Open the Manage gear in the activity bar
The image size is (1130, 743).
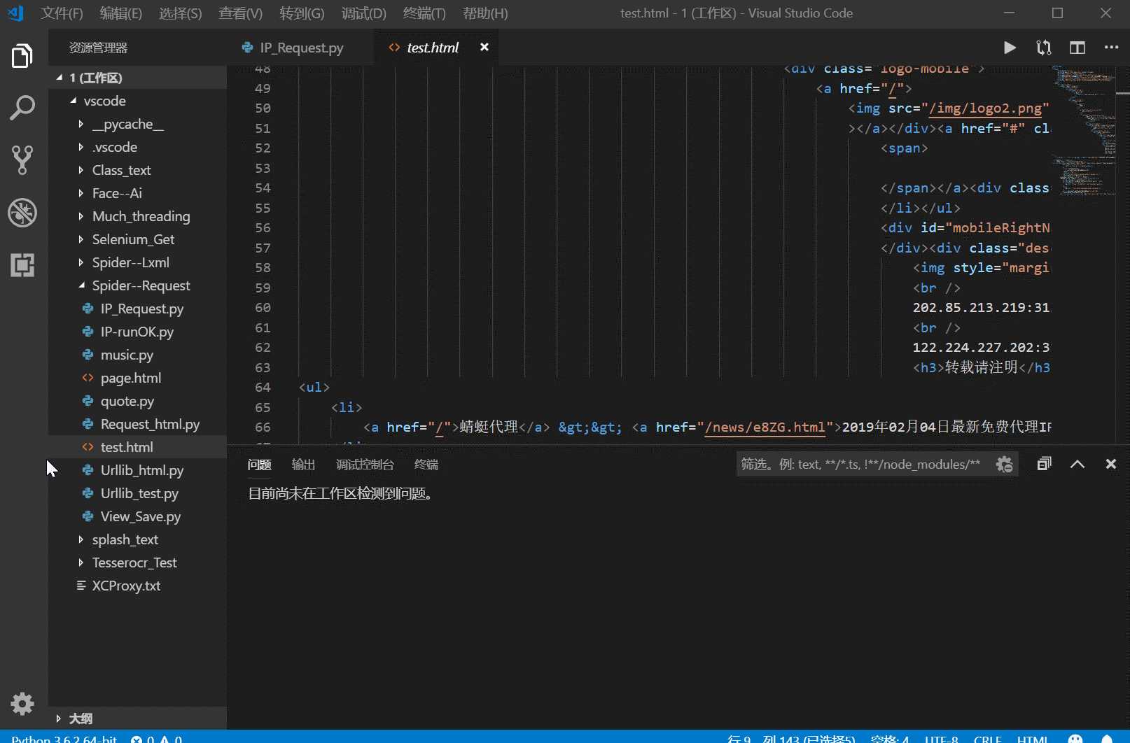pos(22,703)
